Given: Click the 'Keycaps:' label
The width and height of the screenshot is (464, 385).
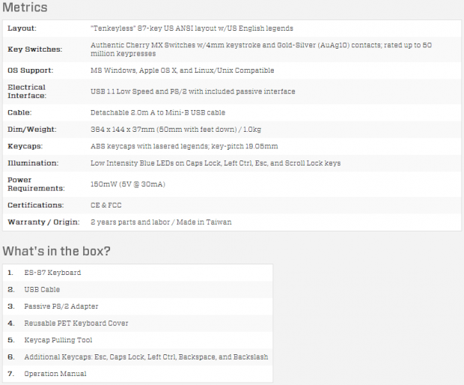Looking at the screenshot, I should 25,146.
